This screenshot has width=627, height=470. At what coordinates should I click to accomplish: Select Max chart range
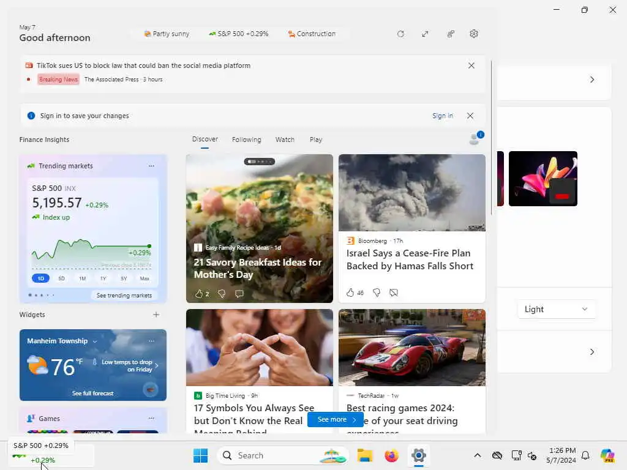145,278
